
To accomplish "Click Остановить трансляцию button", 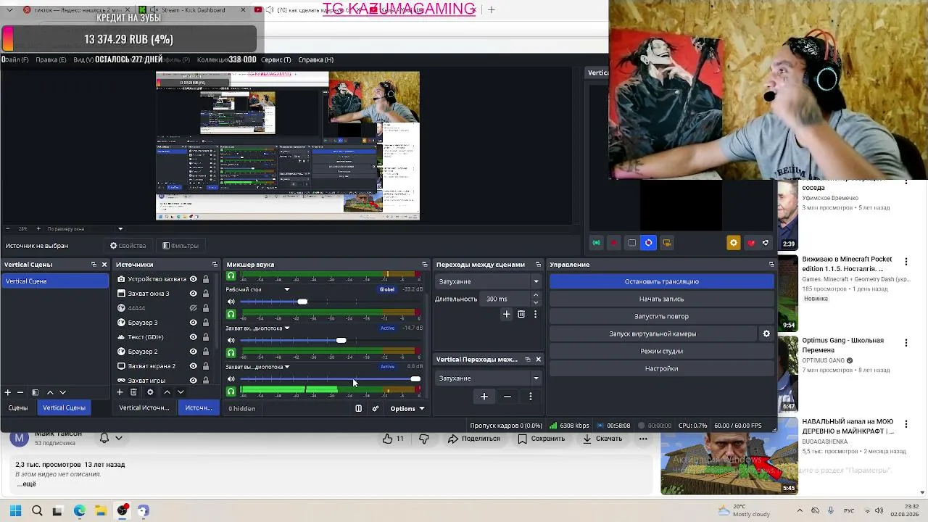I will [x=662, y=281].
